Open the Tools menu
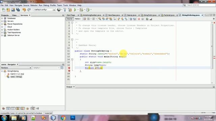 click(65, 5)
